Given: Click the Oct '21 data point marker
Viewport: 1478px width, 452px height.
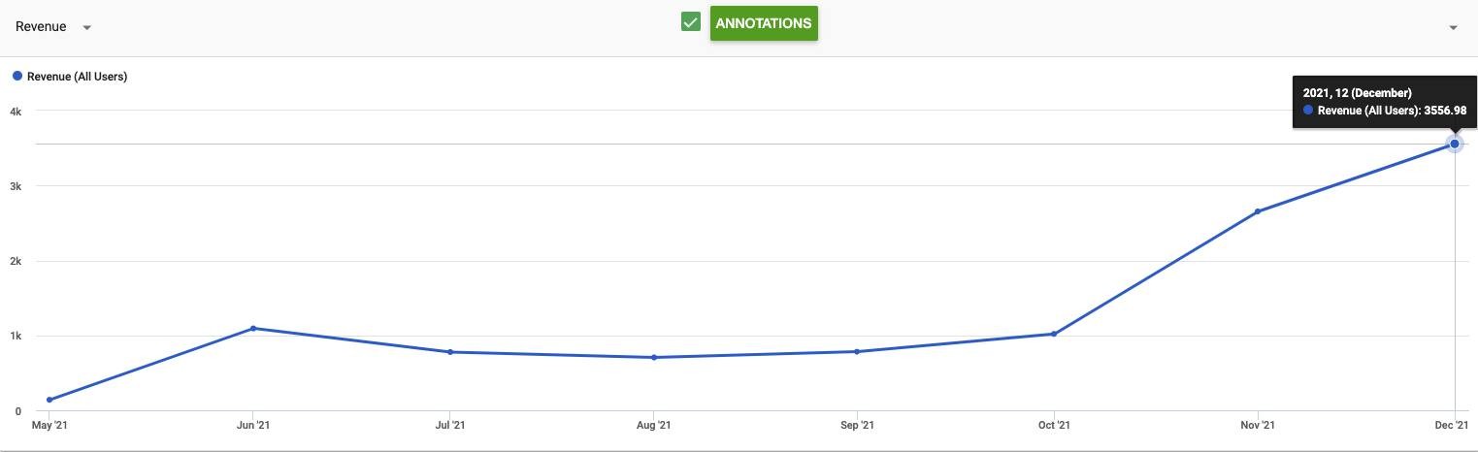Looking at the screenshot, I should click(x=1054, y=334).
